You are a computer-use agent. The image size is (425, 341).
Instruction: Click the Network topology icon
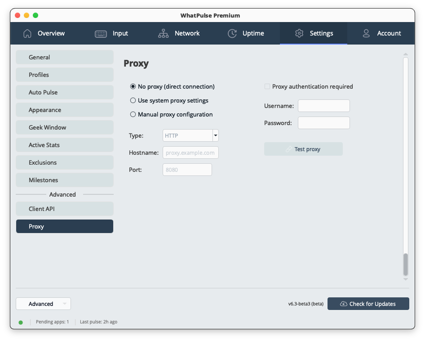click(164, 33)
